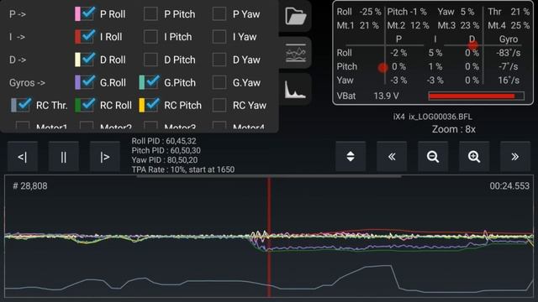
Task: Uncheck the RC Pitch trace
Action: tap(152, 105)
